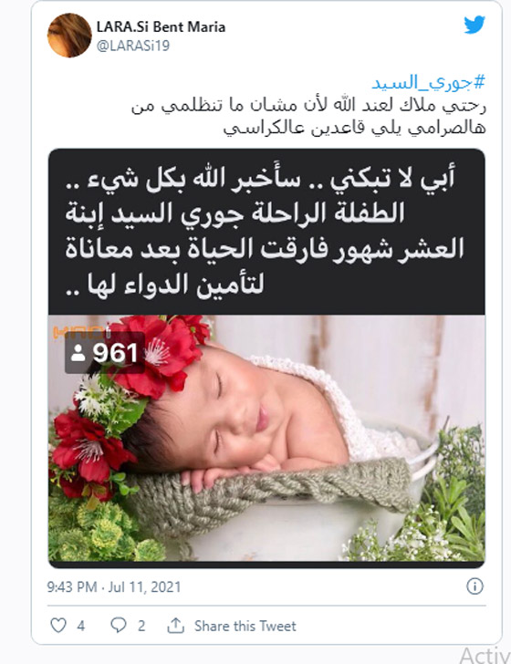Open the 9:43 PM · Jul 11, 2021 timestamp

click(114, 587)
